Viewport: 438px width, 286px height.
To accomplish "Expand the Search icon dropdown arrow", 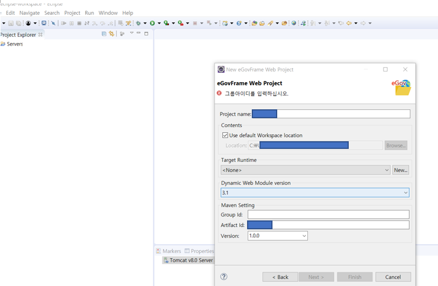I will (x=277, y=23).
